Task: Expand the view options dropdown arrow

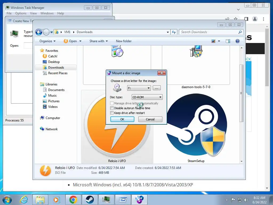Action: (219, 41)
